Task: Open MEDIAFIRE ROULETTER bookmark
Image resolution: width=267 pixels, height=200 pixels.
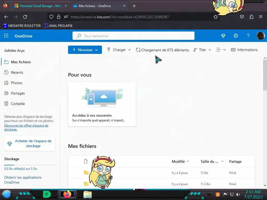Action: (x=22, y=26)
